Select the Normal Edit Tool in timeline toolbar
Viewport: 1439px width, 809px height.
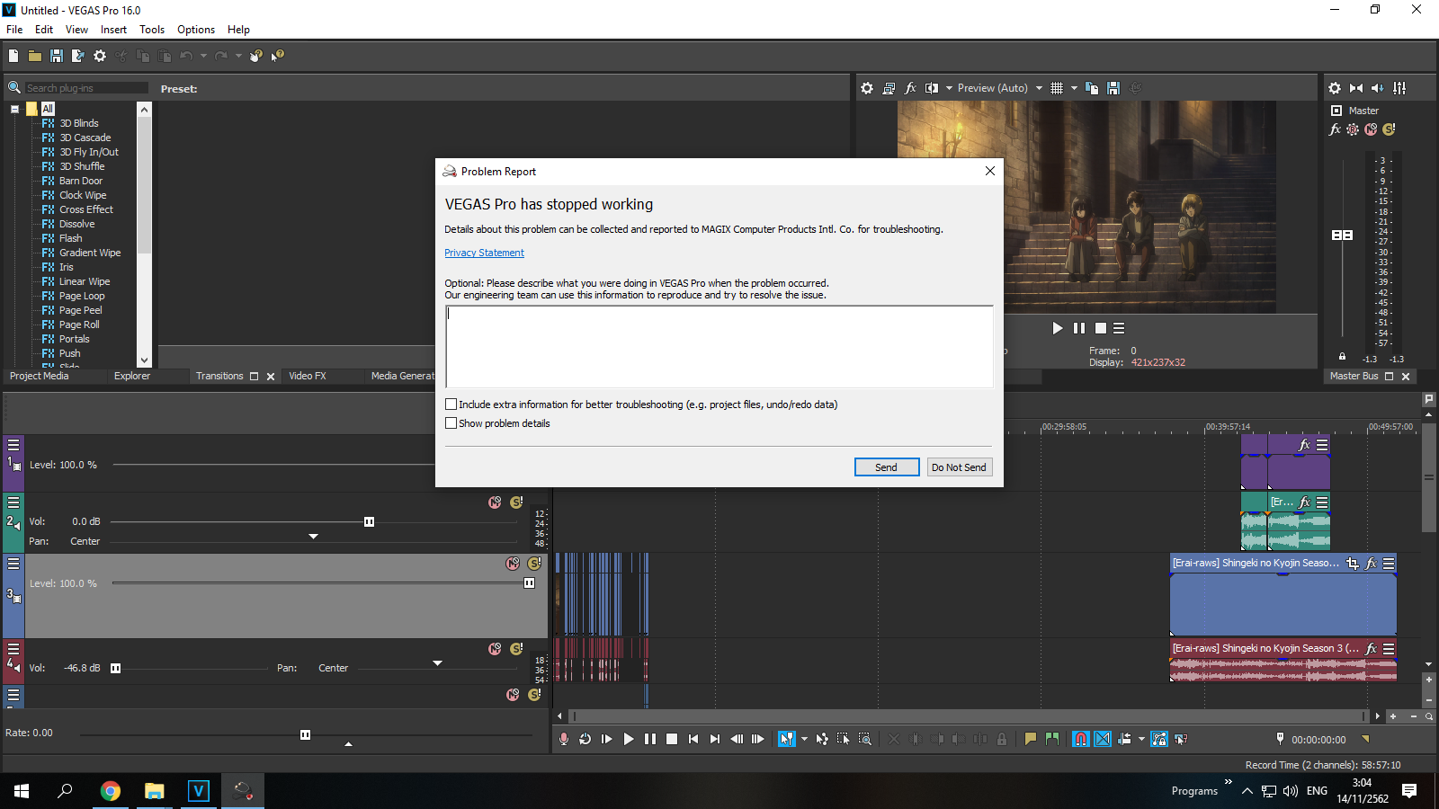click(787, 739)
